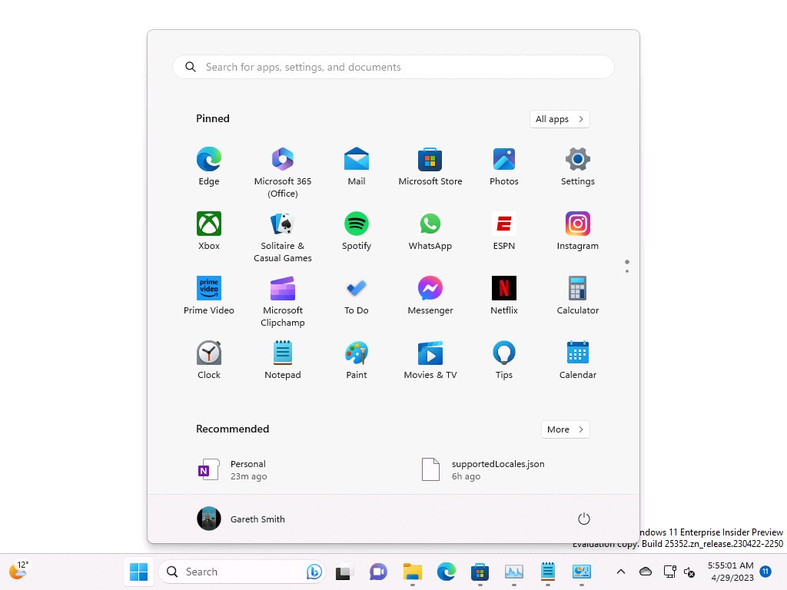Viewport: 787px width, 590px height.
Task: Launch Microsoft 365 (Office)
Action: click(283, 172)
